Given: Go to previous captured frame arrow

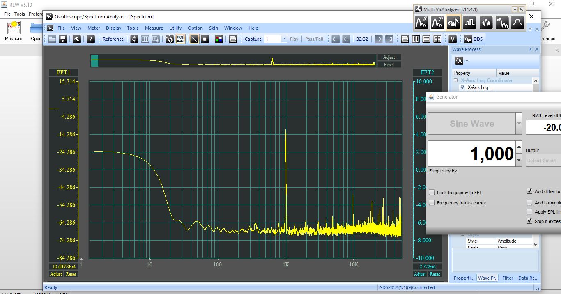Looking at the screenshot, I should 346,39.
